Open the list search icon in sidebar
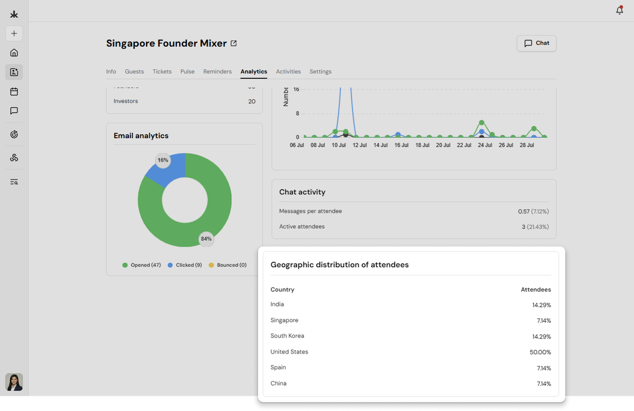Screen dimensions: 634x411 [x=14, y=182]
